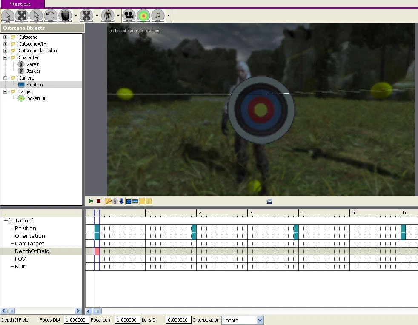This screenshot has height=325, width=418.
Task: Click the Character folder label
Action: [28, 57]
